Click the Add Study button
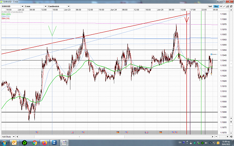Image resolution: width=234 pixels, height=146 pixels. [x=7, y=137]
